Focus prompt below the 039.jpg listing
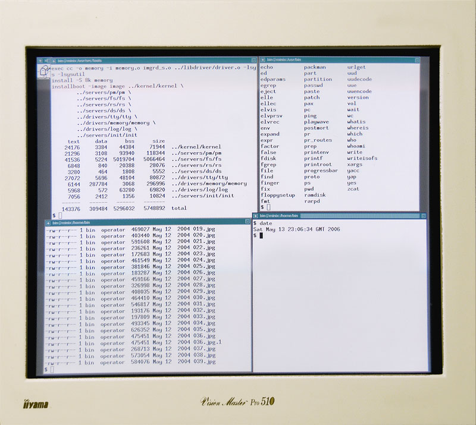Screen dimensions: 476x425 click(x=52, y=369)
